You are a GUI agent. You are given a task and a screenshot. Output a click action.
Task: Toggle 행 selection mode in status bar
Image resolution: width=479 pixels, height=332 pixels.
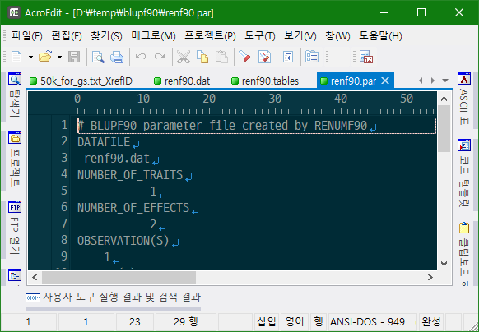pos(319,321)
